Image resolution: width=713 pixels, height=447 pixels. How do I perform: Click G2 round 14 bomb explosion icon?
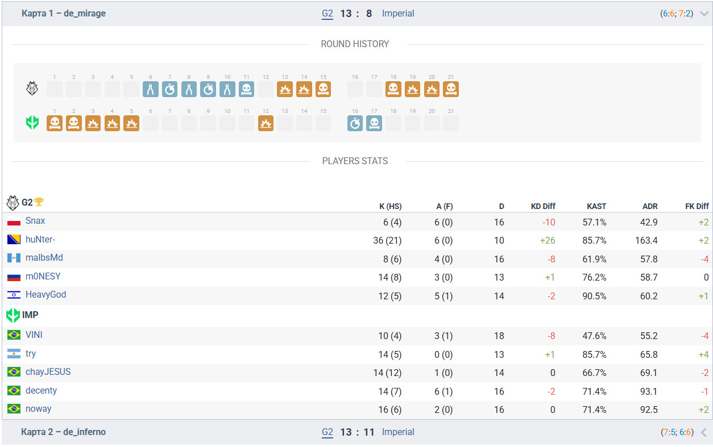pyautogui.click(x=304, y=89)
